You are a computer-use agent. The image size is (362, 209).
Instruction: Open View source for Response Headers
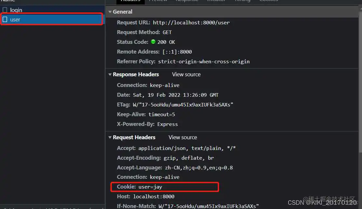(x=186, y=74)
